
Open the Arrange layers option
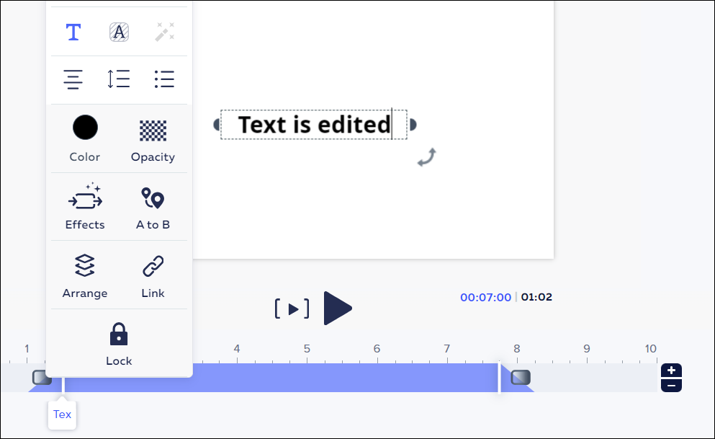[85, 275]
